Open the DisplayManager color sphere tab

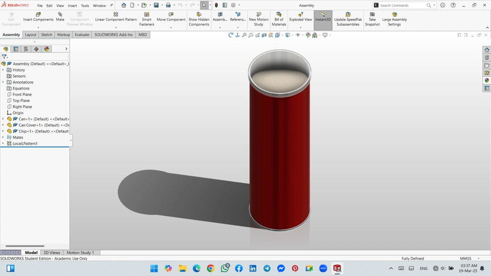47,49
